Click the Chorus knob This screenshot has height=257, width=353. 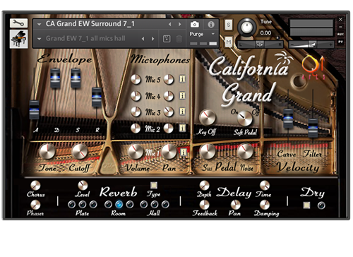click(x=35, y=186)
